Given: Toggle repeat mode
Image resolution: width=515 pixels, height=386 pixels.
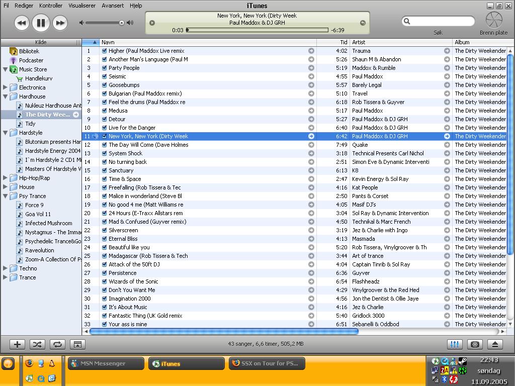Looking at the screenshot, I should [57, 344].
